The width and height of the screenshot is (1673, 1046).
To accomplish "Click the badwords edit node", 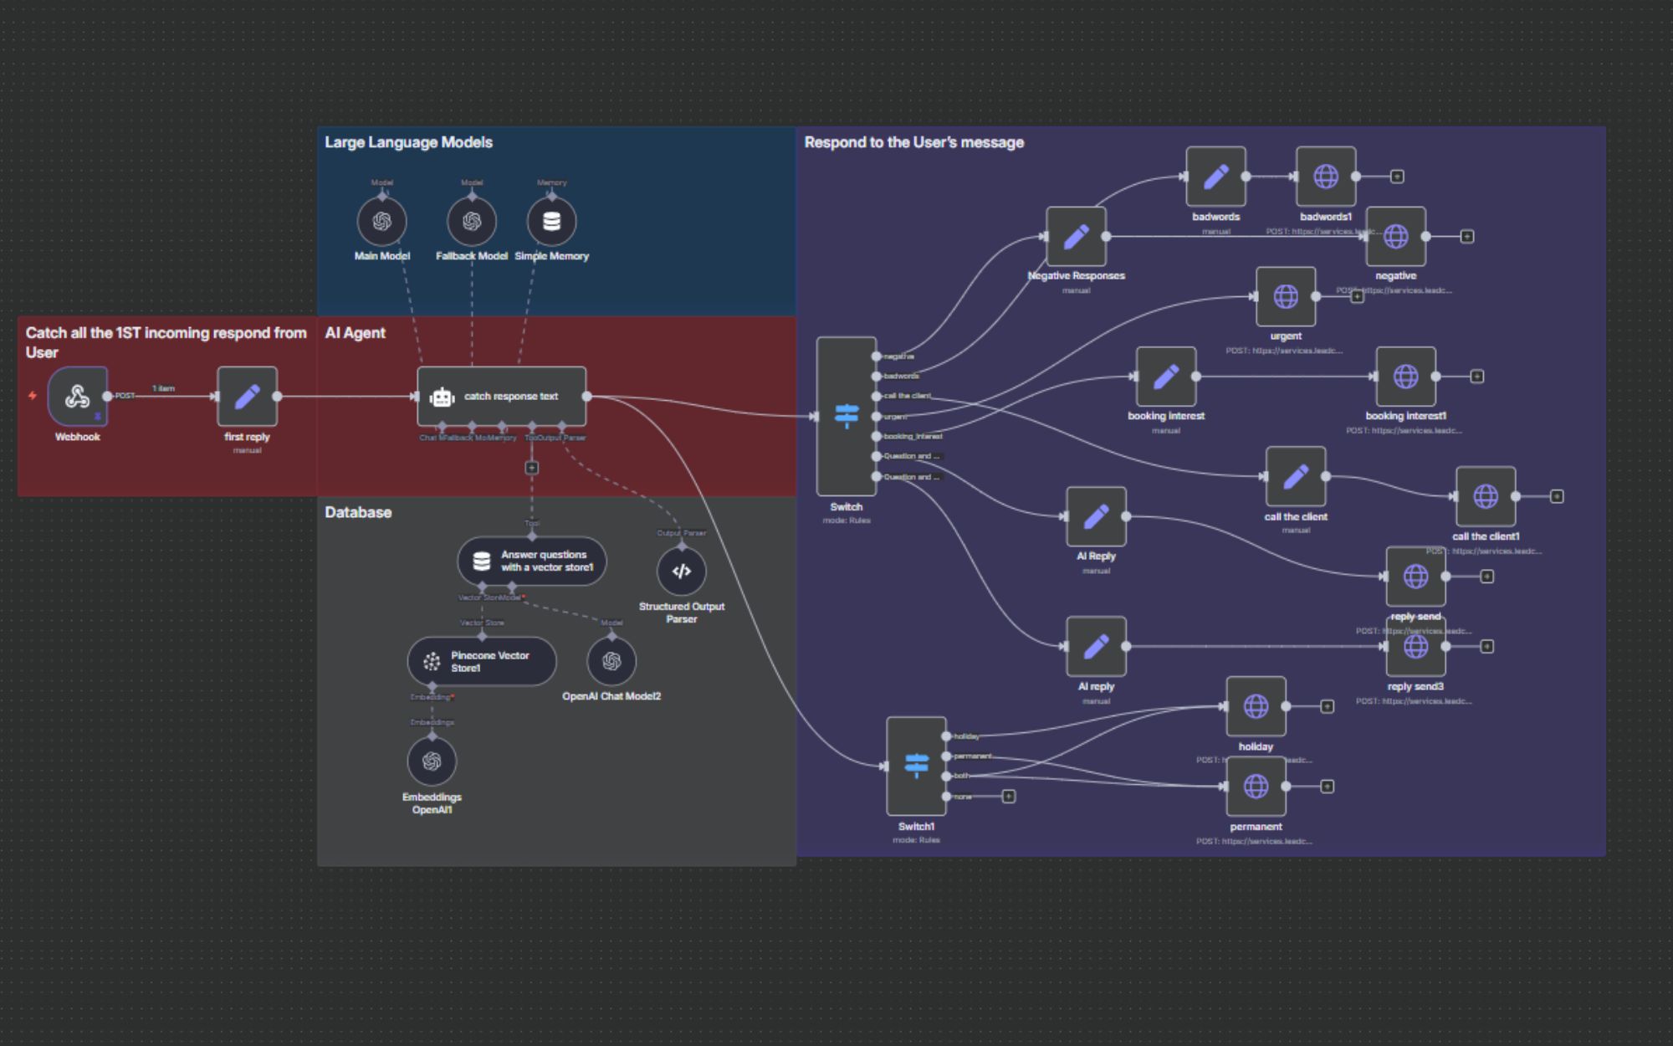I will click(1215, 177).
